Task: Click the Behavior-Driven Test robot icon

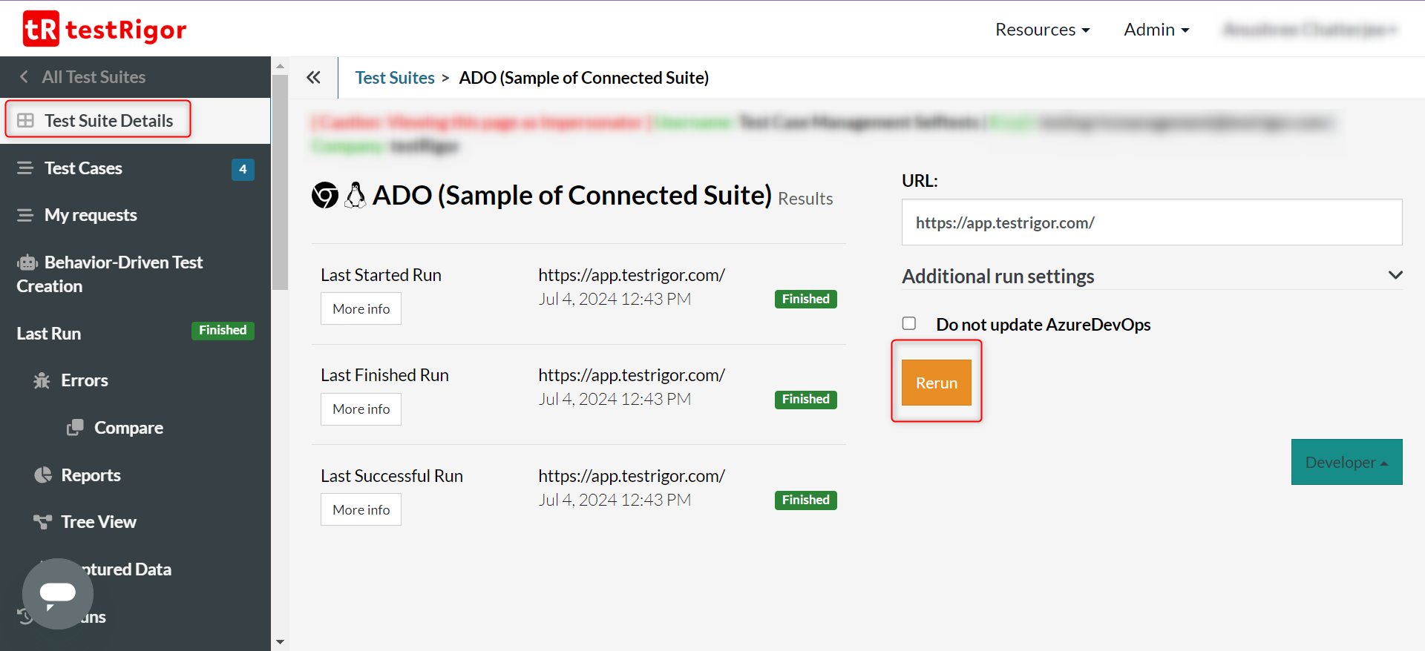Action: click(x=27, y=262)
